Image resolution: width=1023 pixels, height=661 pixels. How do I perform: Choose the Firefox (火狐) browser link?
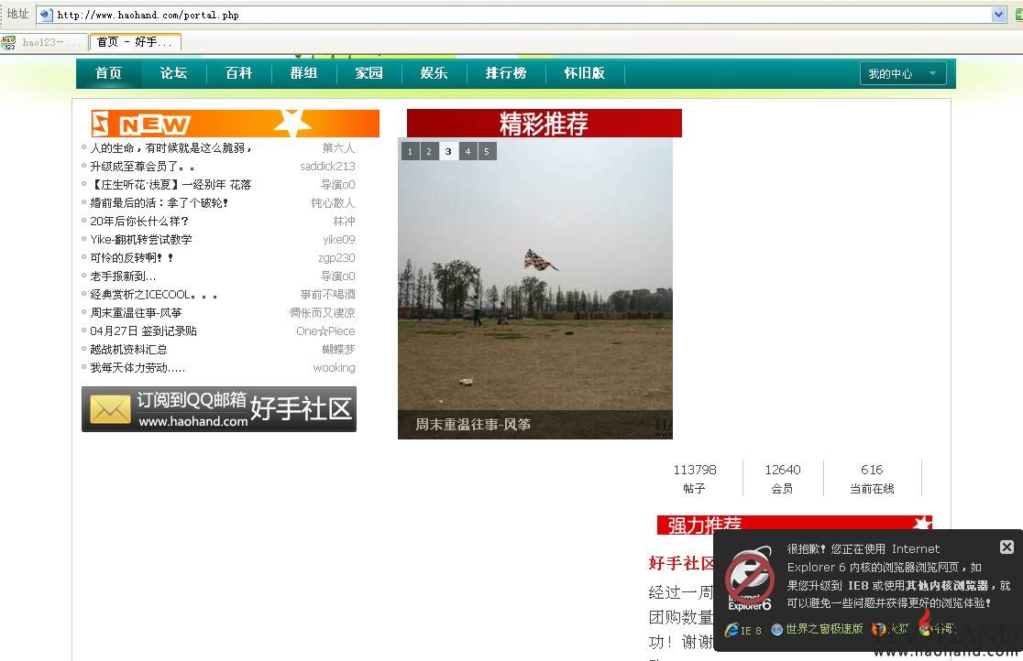890,629
